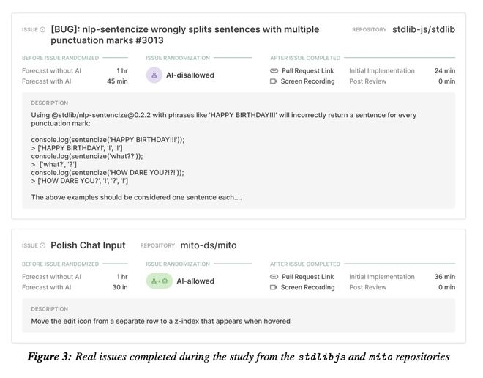Open the stdlib-js/stdlib repository name
This screenshot has height=378, width=483.
pyautogui.click(x=424, y=29)
